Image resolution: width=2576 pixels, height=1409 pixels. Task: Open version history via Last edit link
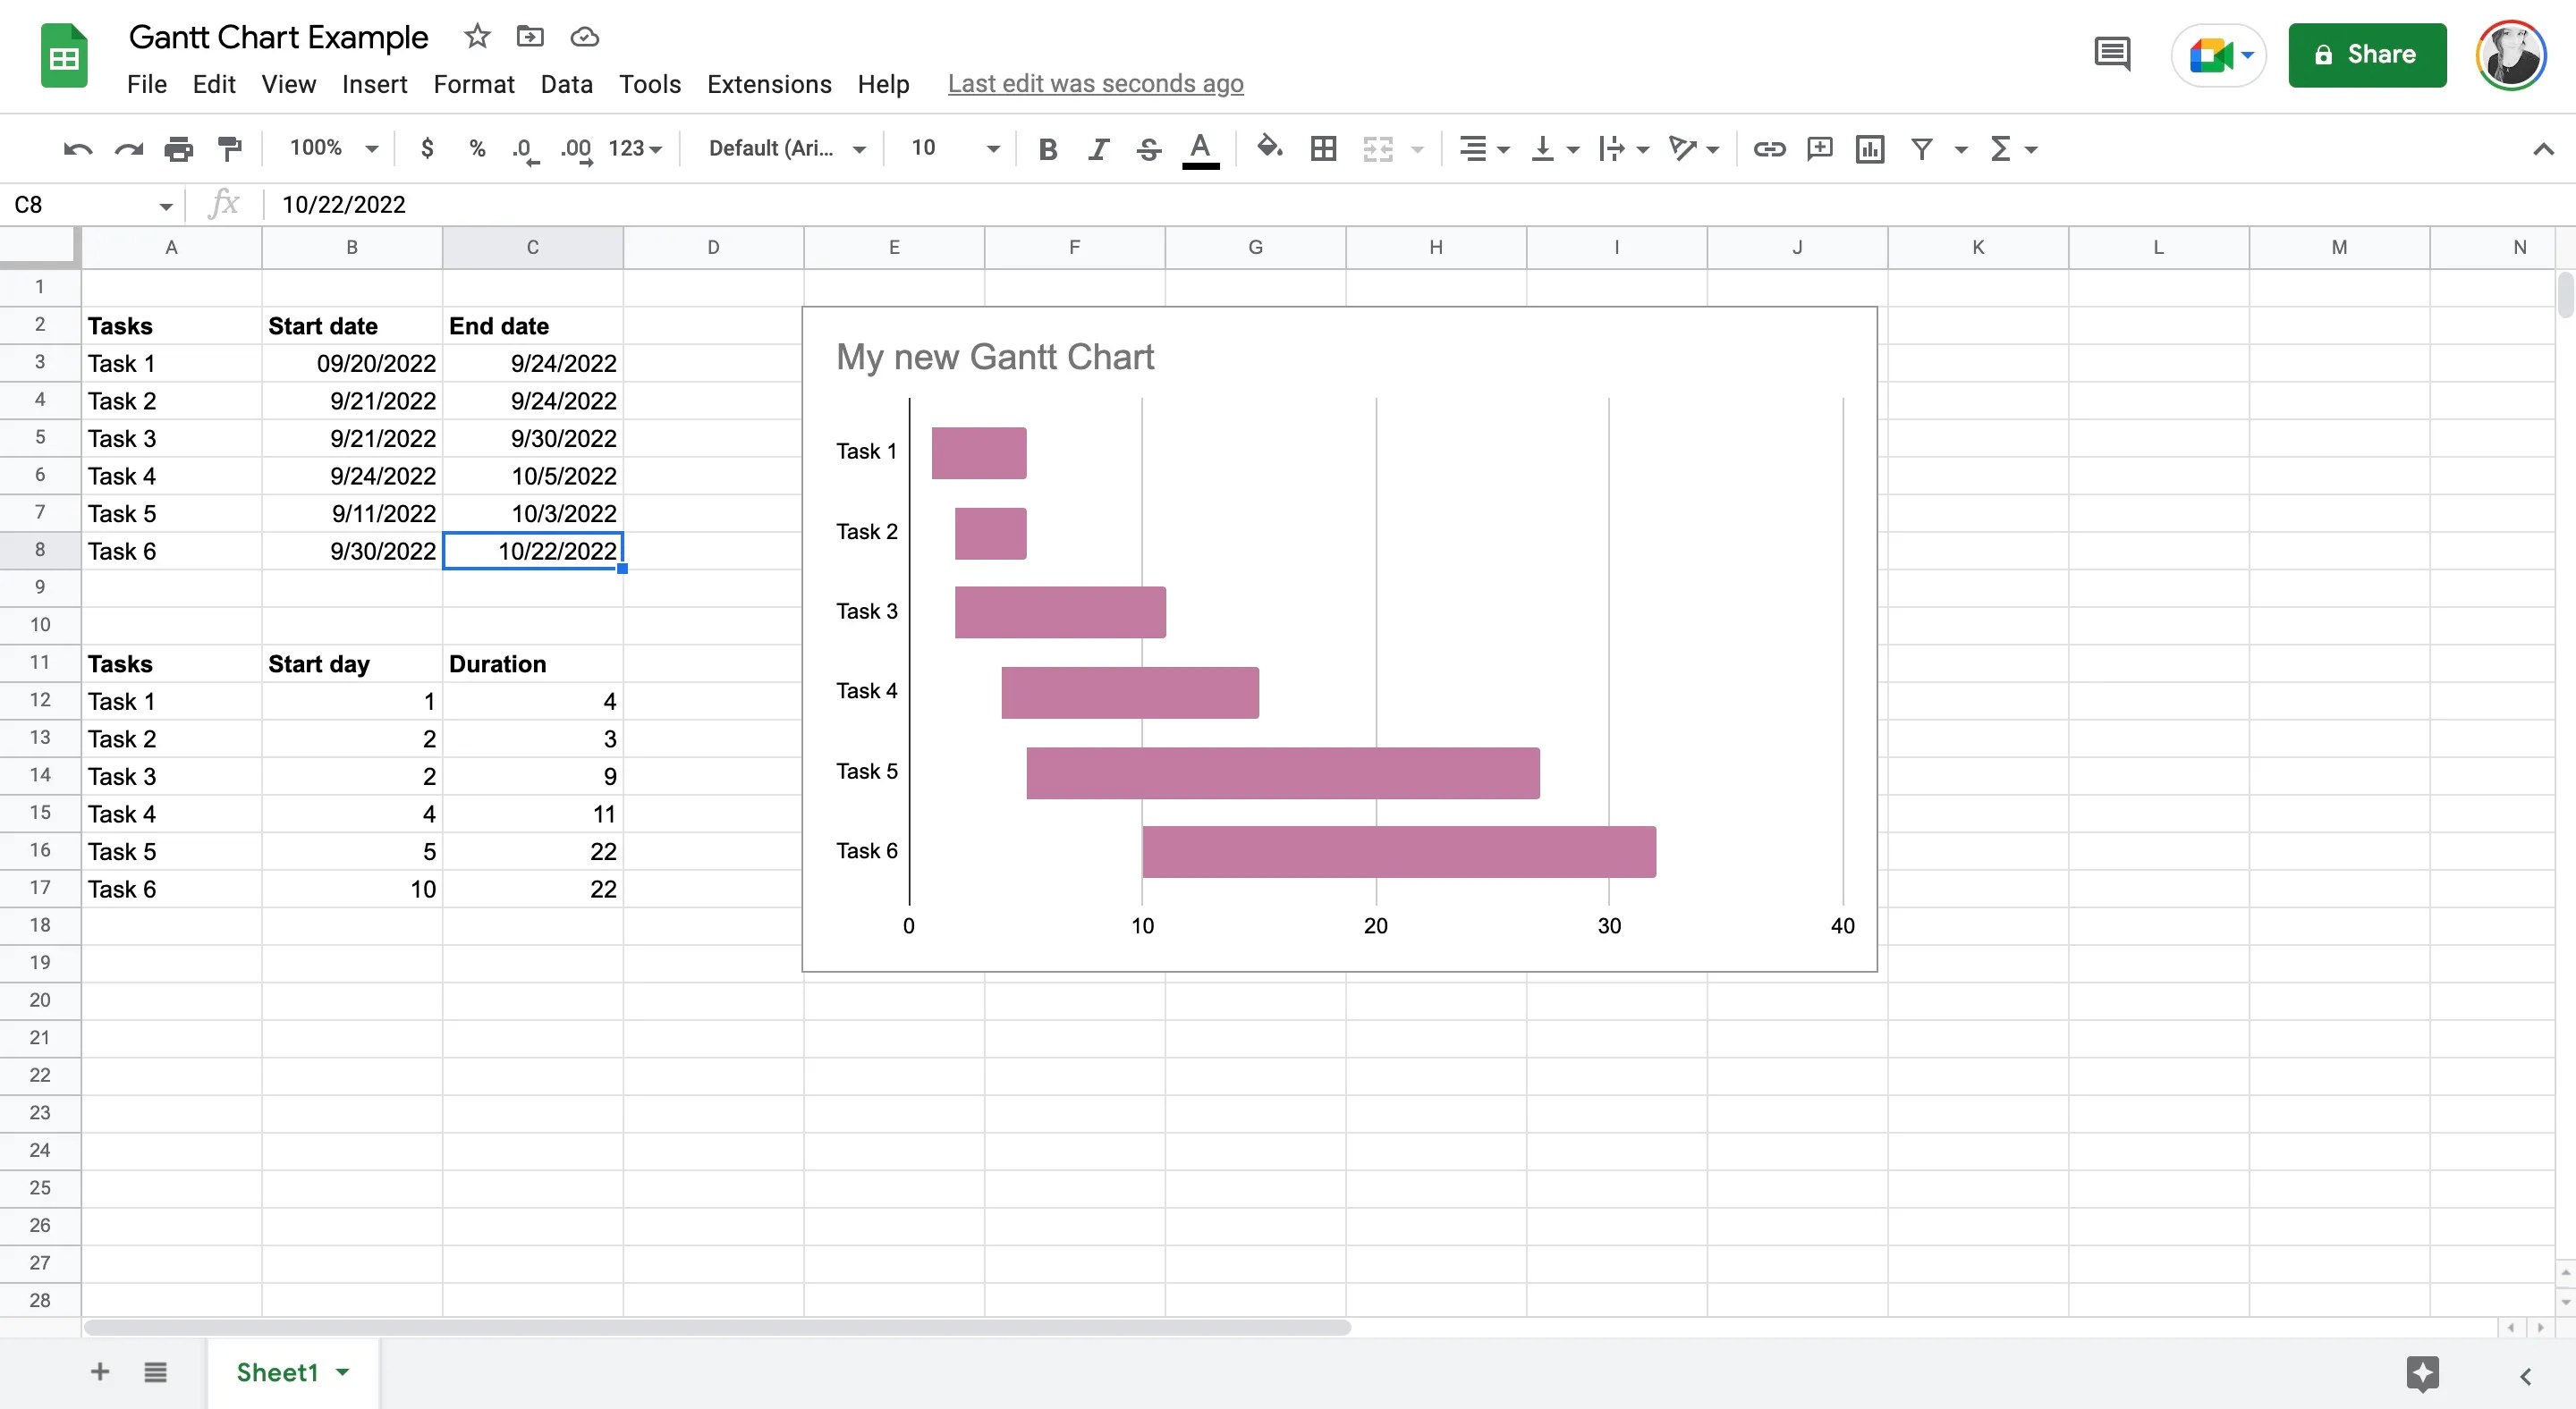(1095, 84)
